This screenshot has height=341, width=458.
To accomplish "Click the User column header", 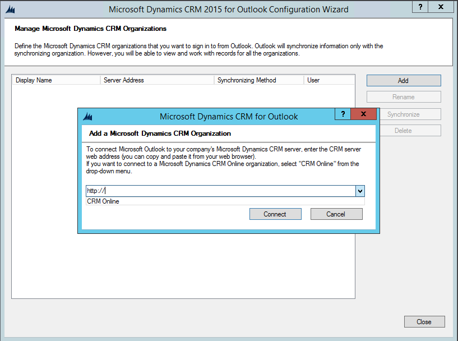I will [x=329, y=80].
